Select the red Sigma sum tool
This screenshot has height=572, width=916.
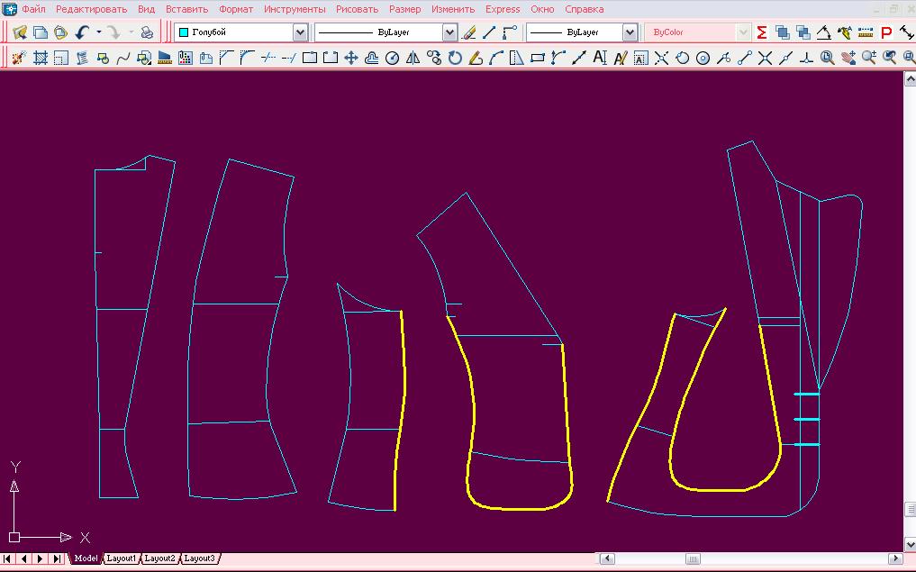coord(762,32)
